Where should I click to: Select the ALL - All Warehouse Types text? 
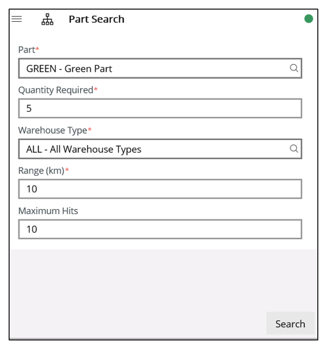84,150
